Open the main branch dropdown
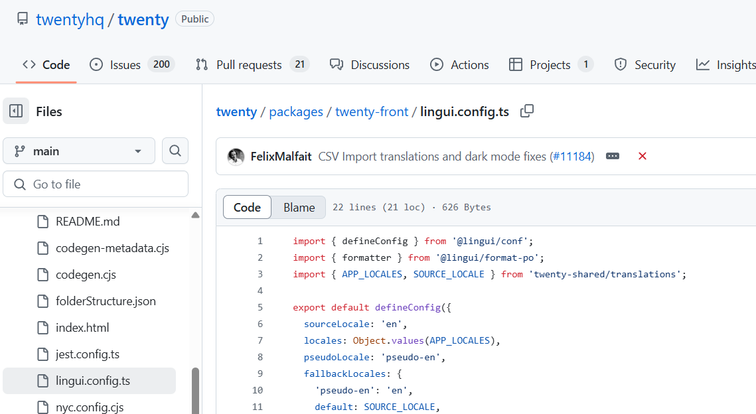This screenshot has width=756, height=414. [79, 151]
